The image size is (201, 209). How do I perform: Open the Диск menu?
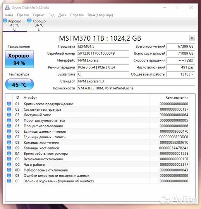coord(62,15)
